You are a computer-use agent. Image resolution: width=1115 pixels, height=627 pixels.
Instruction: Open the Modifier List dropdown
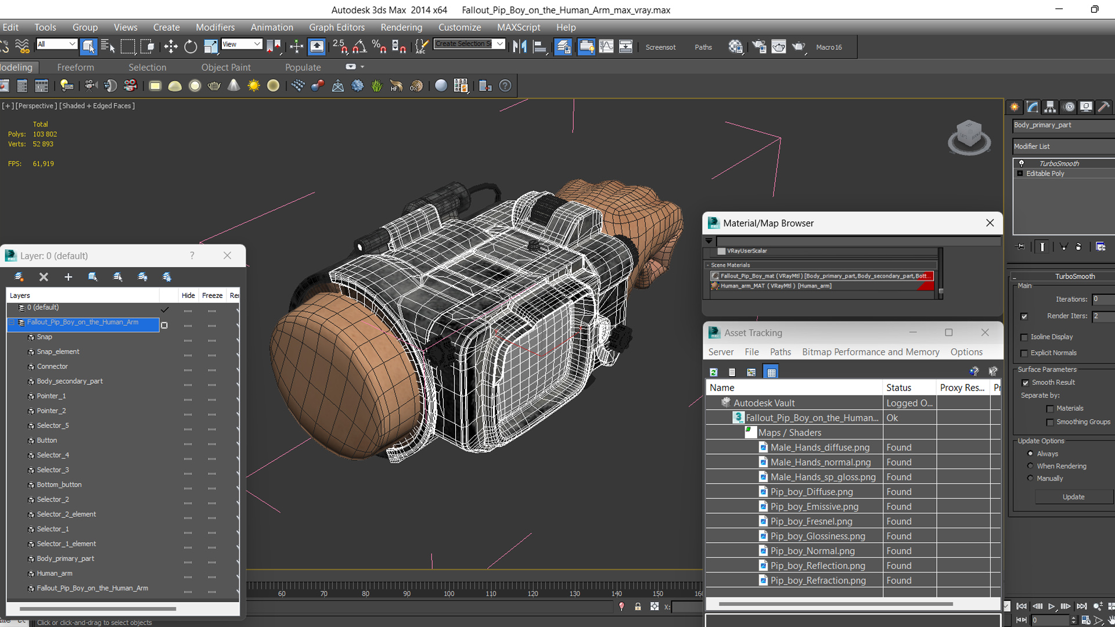coord(1064,146)
